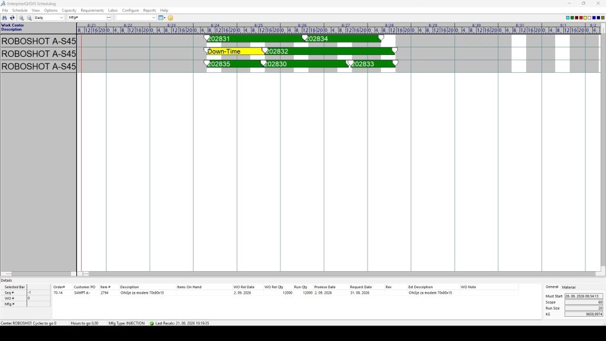
Task: Select the yellow Down-Time bar
Action: click(234, 52)
